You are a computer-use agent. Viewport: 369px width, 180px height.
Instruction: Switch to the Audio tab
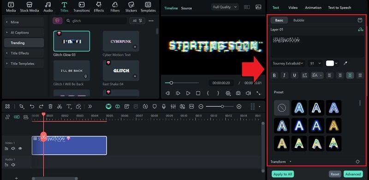(48, 7)
